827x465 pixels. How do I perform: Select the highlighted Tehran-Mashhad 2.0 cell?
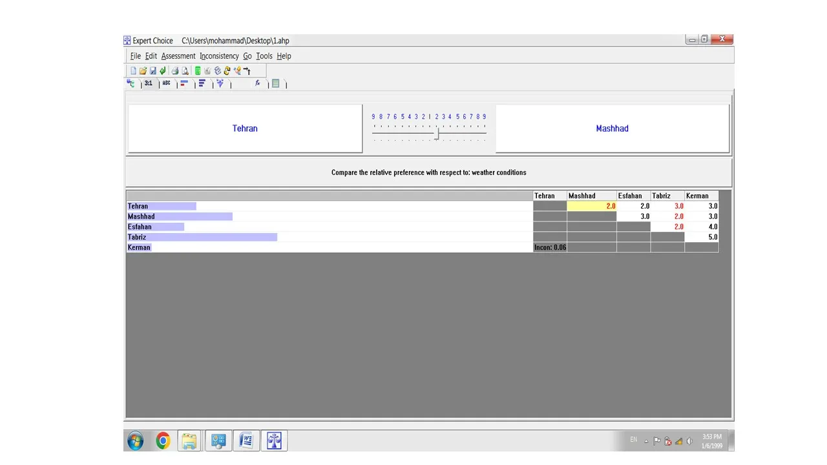click(x=592, y=206)
